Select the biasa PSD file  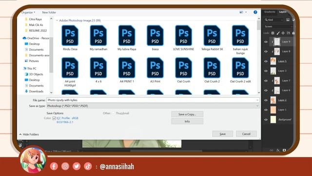click(155, 38)
